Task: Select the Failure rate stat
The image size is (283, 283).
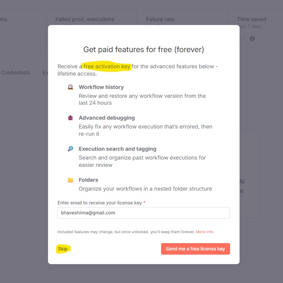Action: click(160, 19)
